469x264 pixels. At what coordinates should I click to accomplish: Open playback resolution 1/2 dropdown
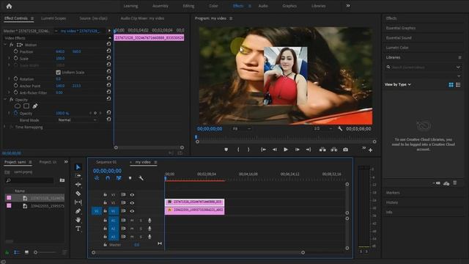(x=323, y=128)
